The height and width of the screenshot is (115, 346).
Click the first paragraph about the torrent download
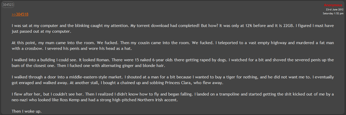(x=173, y=29)
